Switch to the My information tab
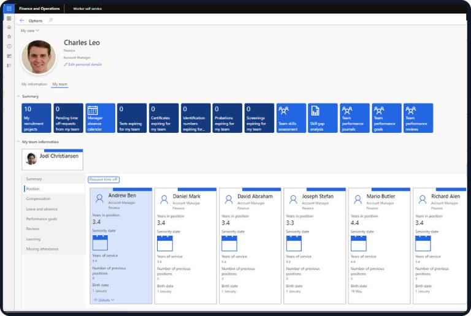 (x=34, y=84)
